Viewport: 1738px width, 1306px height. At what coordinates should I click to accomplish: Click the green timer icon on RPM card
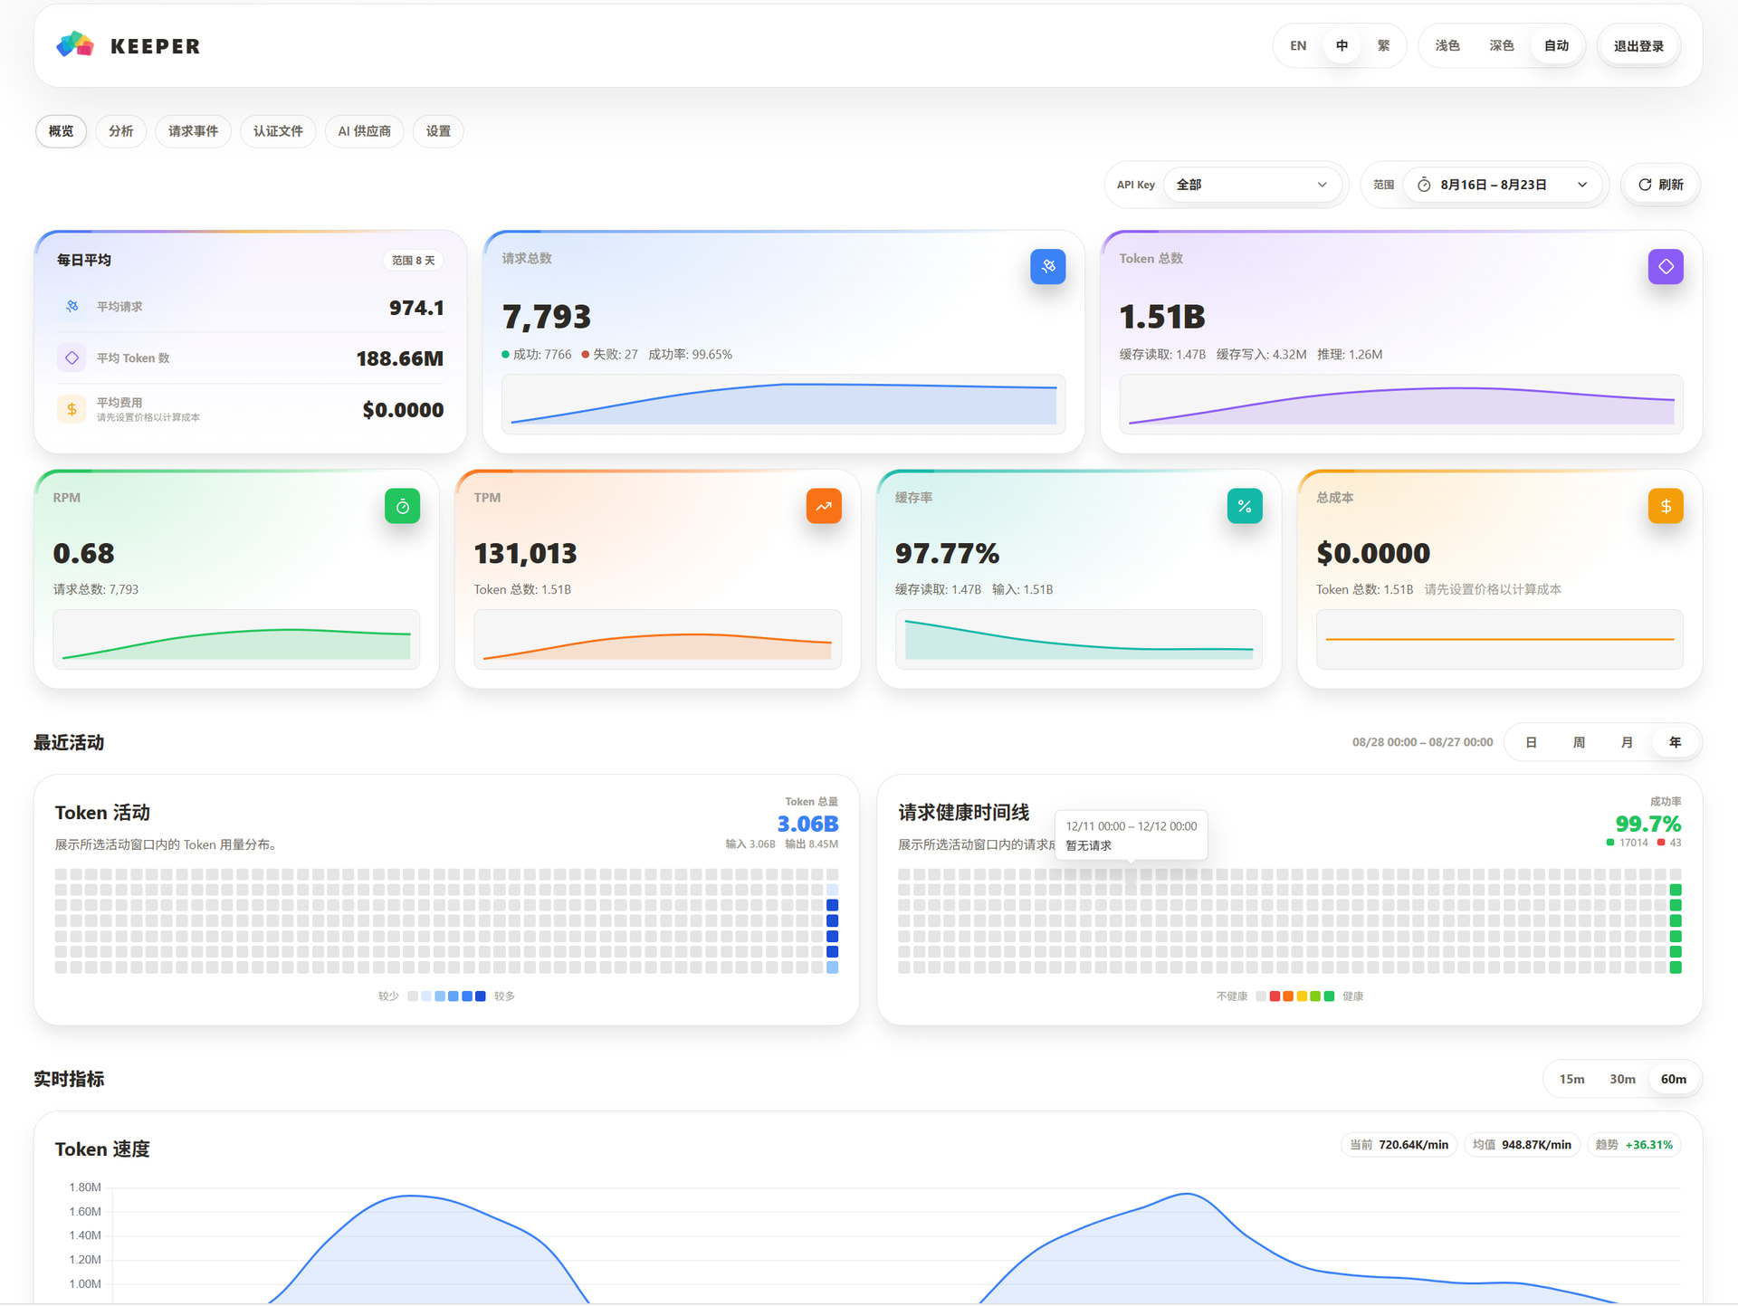(x=402, y=506)
